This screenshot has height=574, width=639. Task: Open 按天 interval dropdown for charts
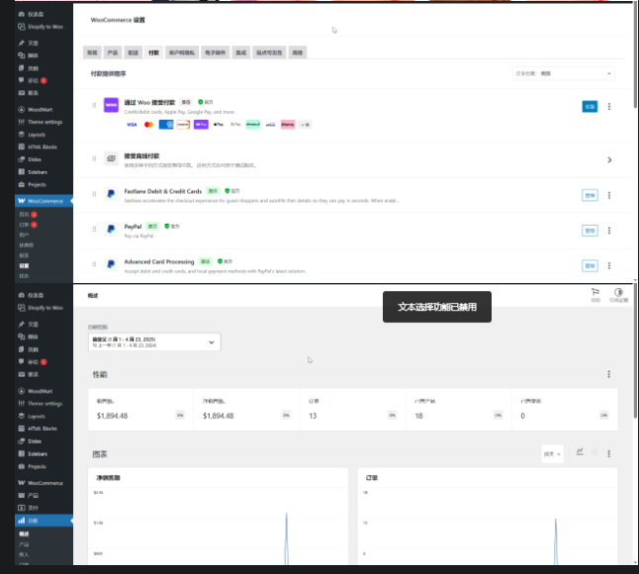(552, 453)
